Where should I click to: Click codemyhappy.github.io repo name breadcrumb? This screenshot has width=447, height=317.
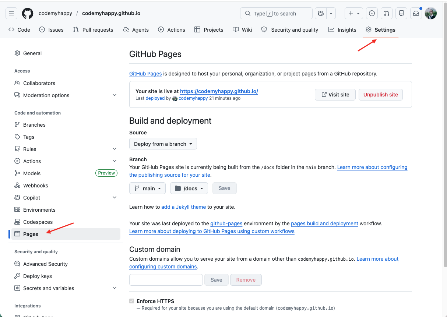click(111, 13)
